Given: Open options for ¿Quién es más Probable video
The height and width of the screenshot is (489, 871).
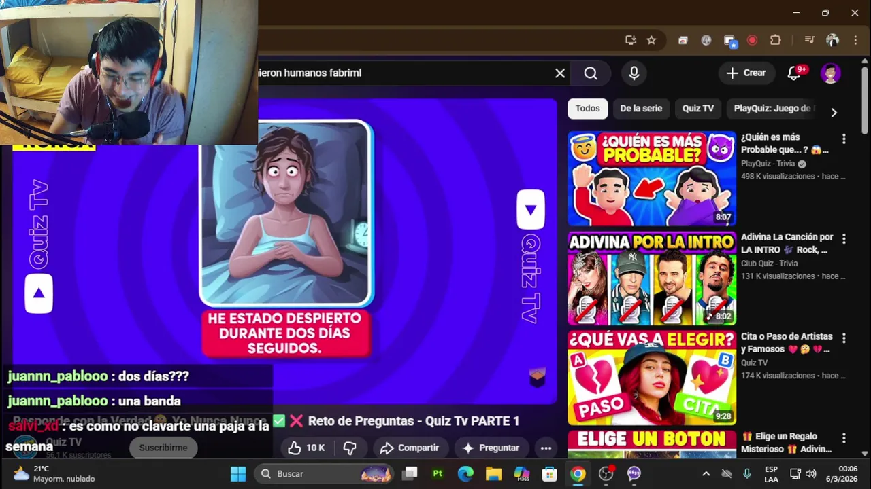Looking at the screenshot, I should pyautogui.click(x=844, y=139).
